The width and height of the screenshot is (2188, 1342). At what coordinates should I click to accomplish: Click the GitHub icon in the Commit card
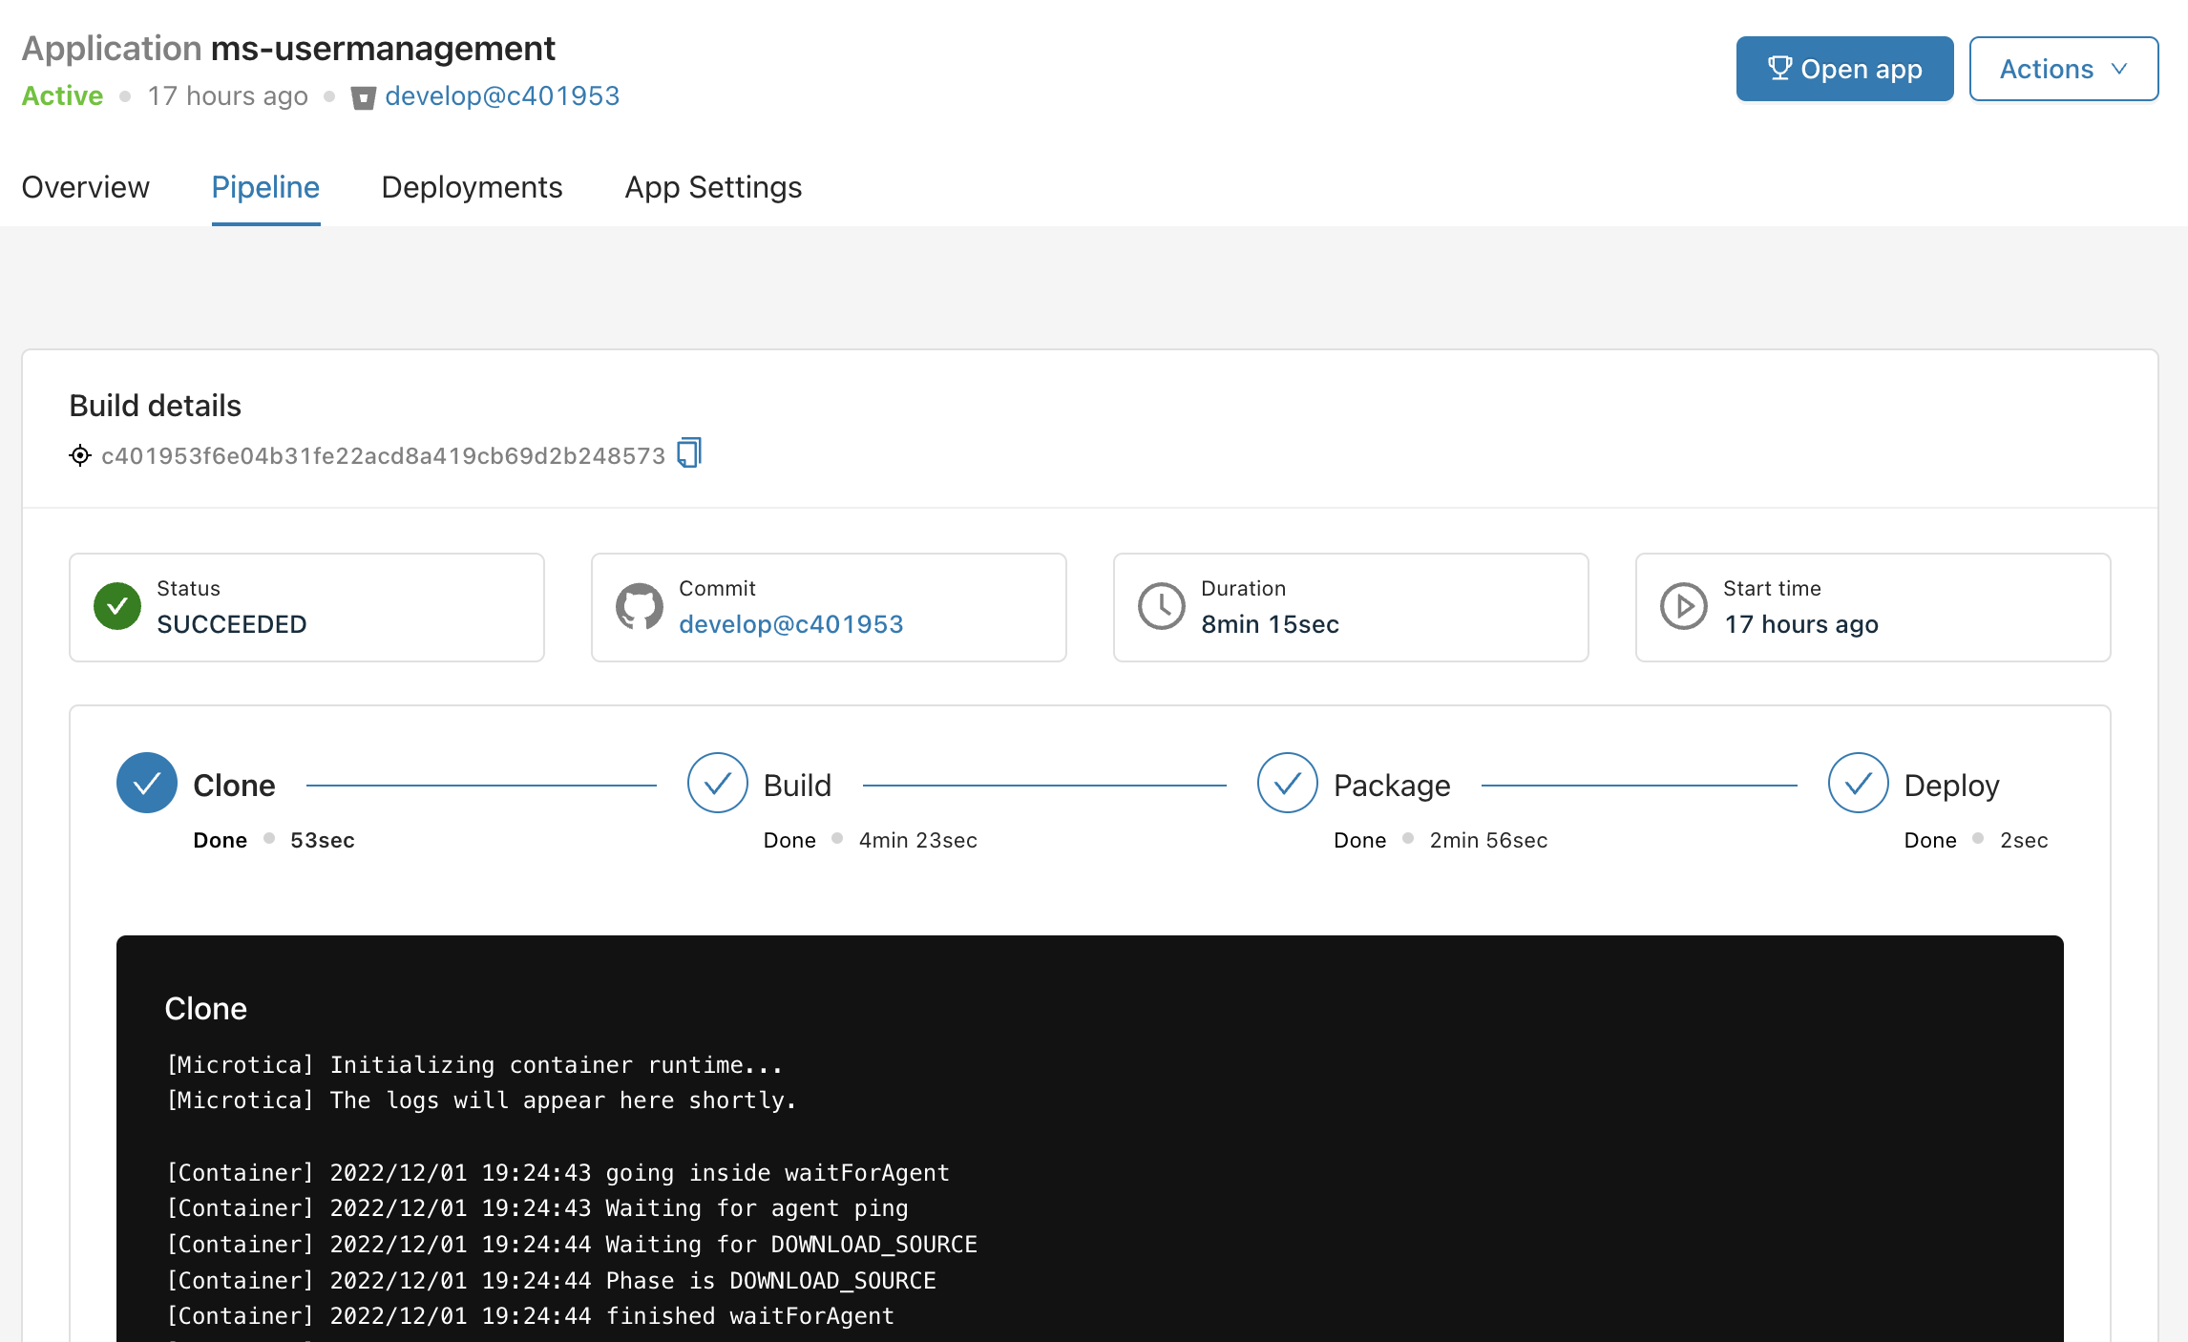coord(640,606)
